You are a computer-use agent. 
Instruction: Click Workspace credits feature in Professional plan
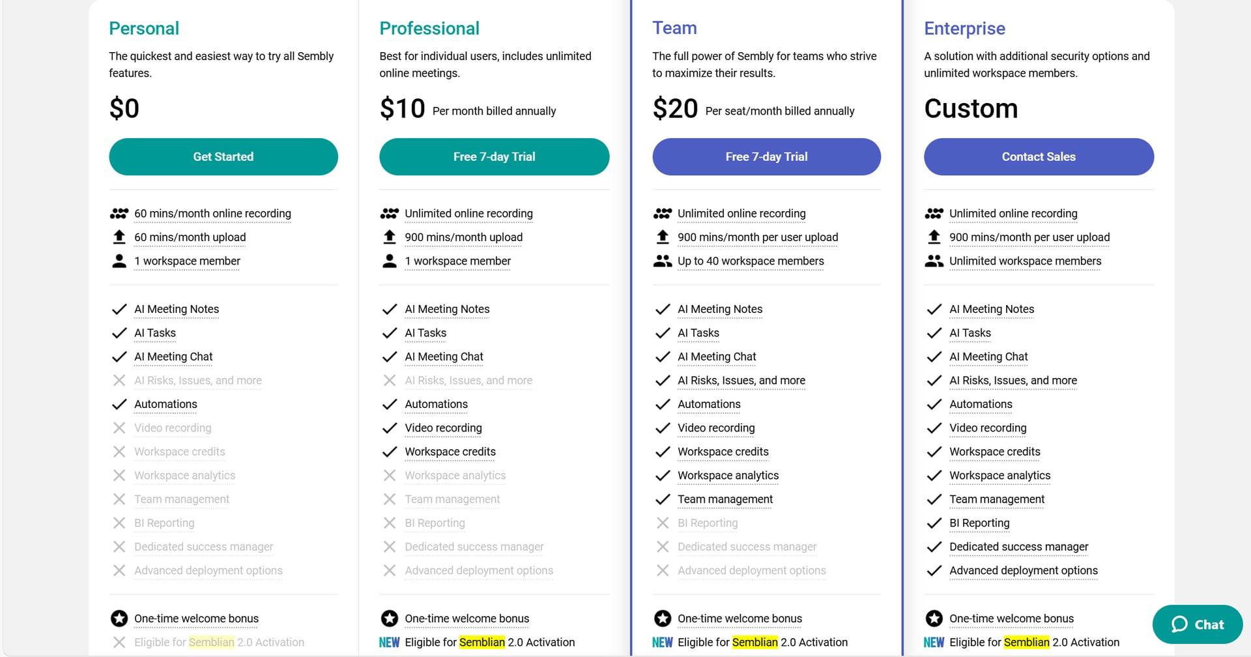[x=450, y=452]
